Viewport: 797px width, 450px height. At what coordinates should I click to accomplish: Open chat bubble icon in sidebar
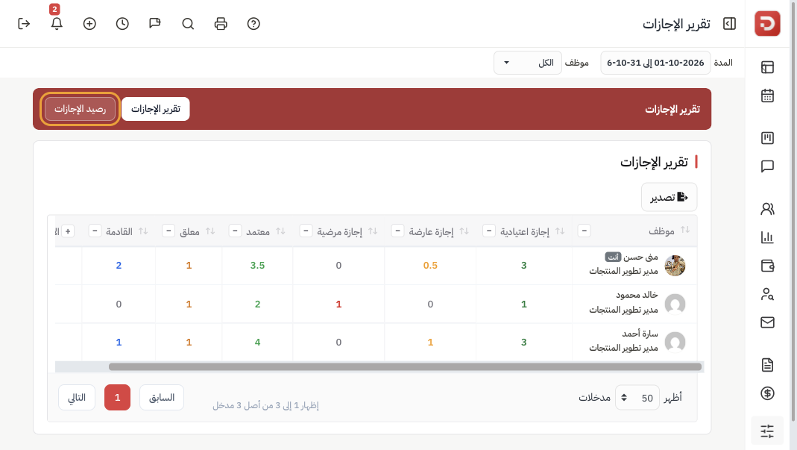point(767,166)
